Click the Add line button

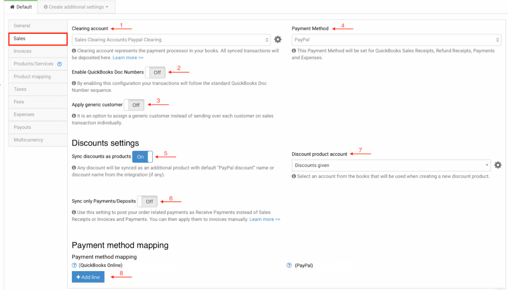(x=88, y=277)
